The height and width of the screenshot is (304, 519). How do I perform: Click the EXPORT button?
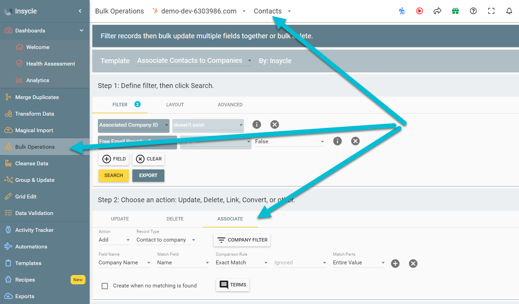coord(148,176)
